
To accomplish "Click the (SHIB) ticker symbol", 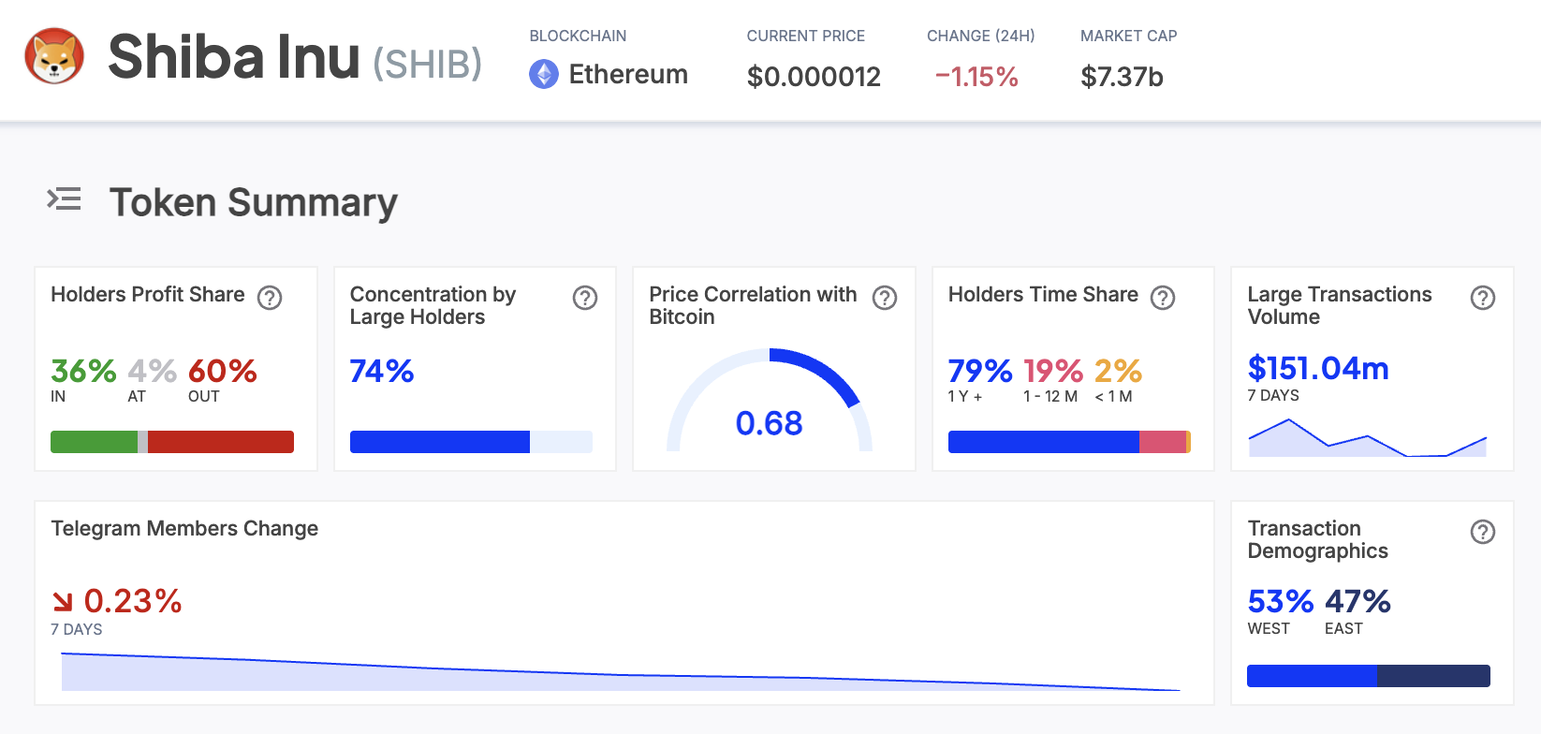I will pyautogui.click(x=428, y=64).
